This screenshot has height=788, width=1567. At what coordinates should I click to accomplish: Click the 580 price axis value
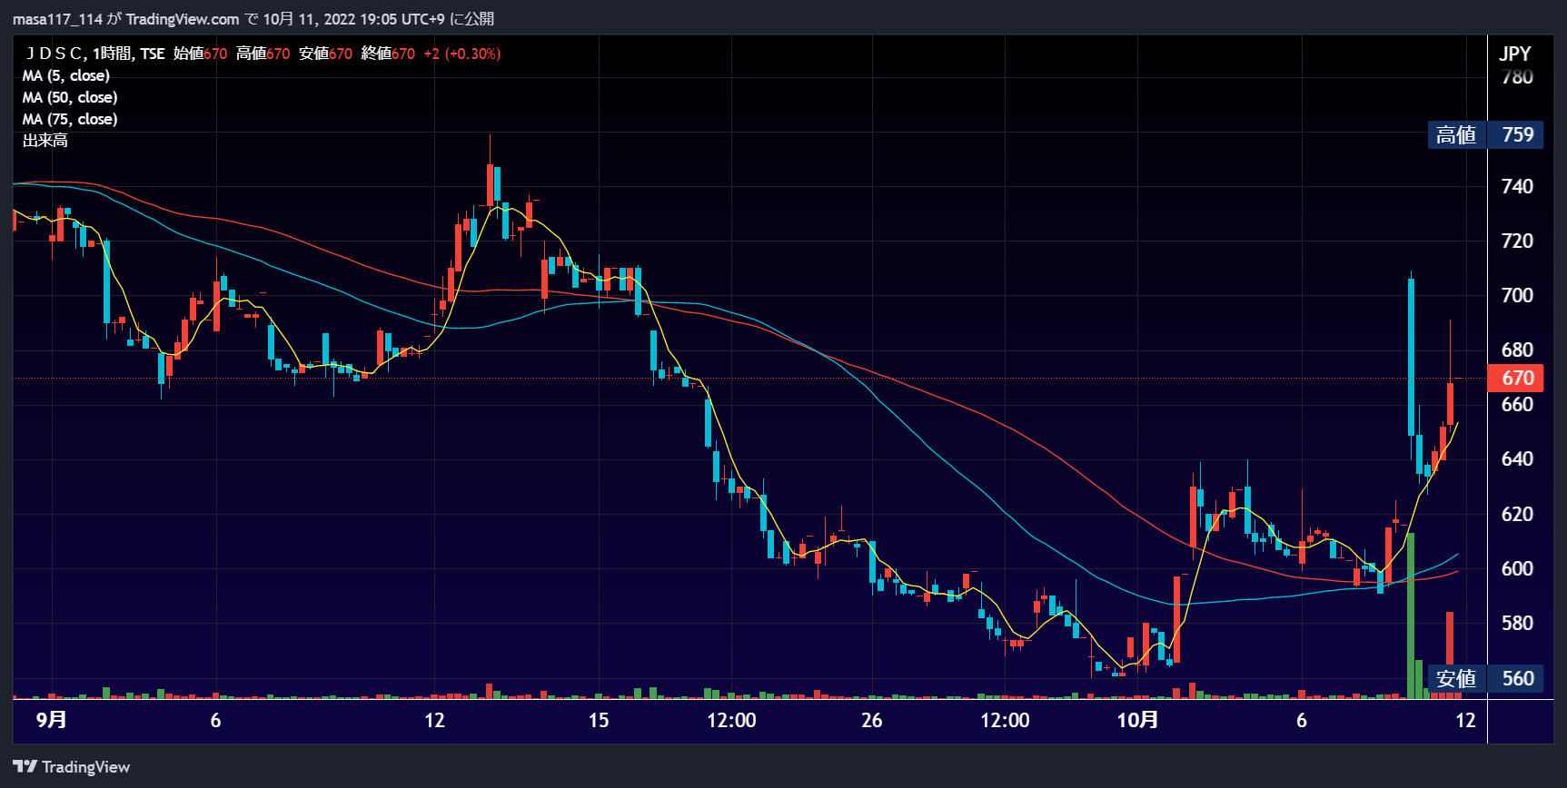click(1517, 623)
